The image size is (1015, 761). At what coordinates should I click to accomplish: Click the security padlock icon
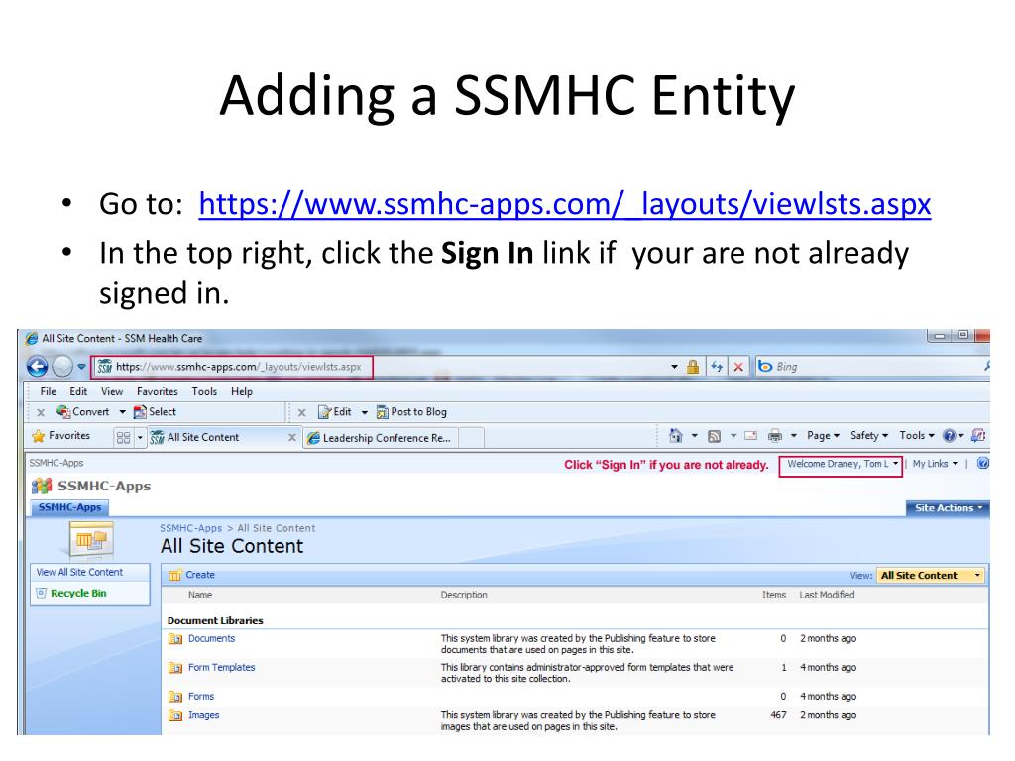click(693, 367)
